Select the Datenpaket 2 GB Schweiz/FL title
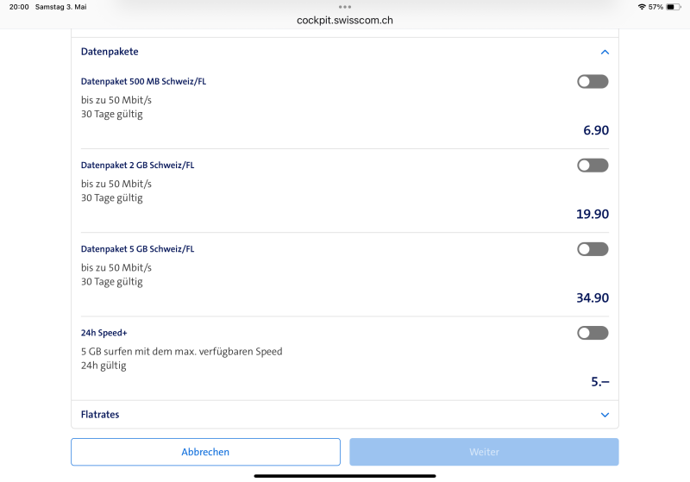 (137, 166)
